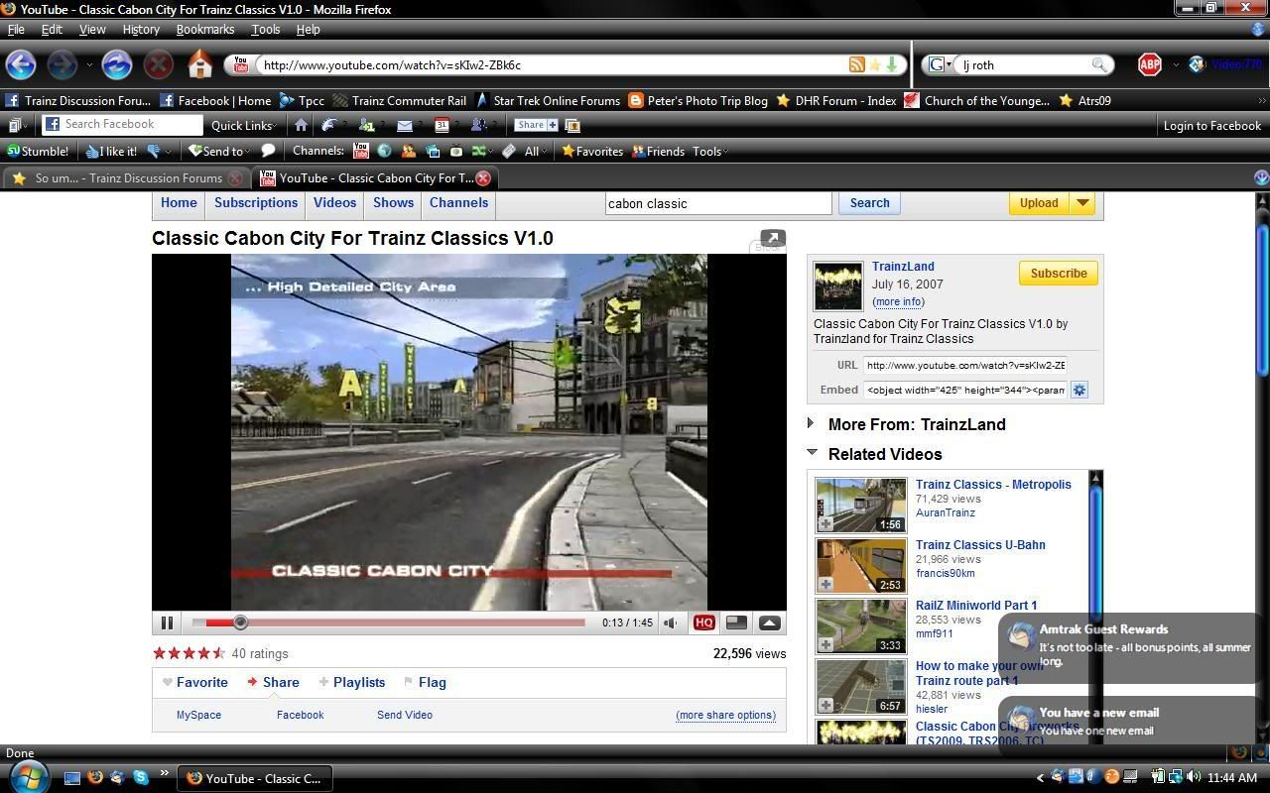1270x793 pixels.
Task: Pop out video with the arrow icon
Action: [773, 238]
